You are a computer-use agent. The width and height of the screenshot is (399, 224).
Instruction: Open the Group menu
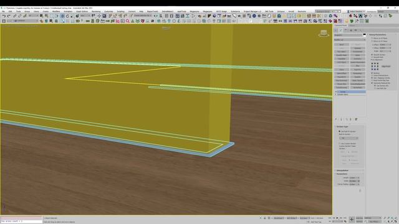tap(27, 11)
